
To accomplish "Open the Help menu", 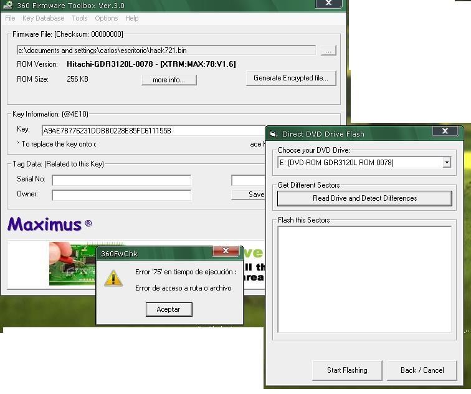I will [x=132, y=18].
